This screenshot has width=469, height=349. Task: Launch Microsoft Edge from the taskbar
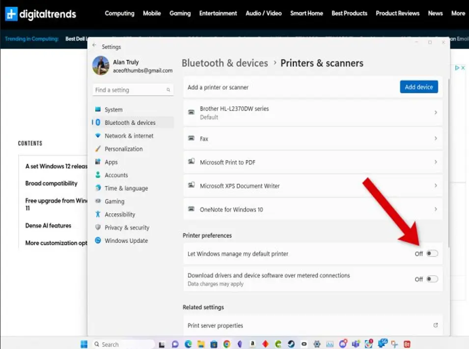pyautogui.click(x=188, y=344)
